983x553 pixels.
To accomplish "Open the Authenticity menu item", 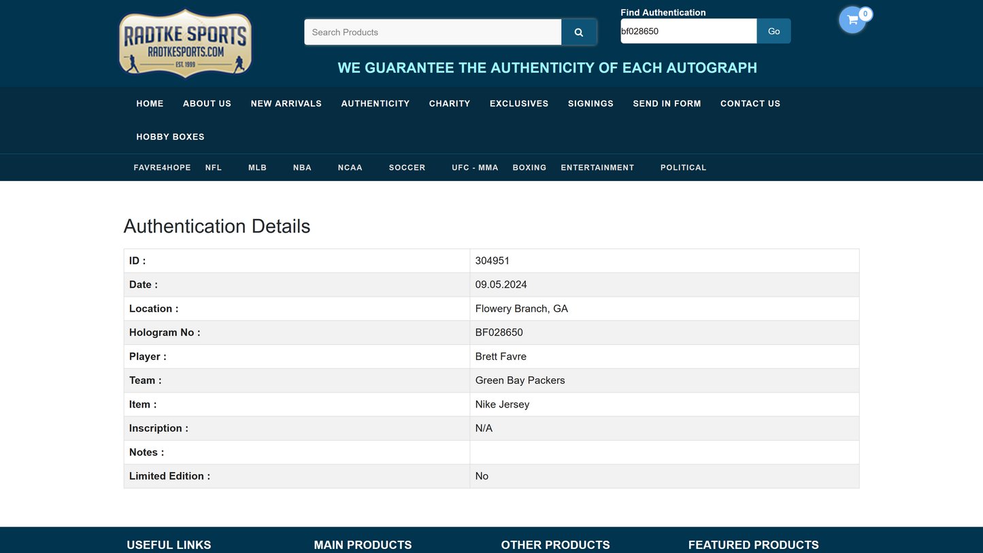I will pyautogui.click(x=376, y=103).
